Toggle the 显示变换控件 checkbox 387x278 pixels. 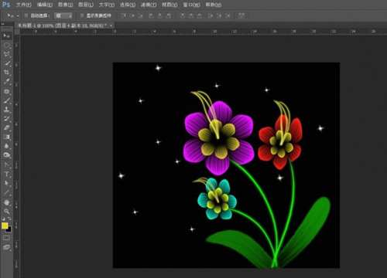coord(82,15)
